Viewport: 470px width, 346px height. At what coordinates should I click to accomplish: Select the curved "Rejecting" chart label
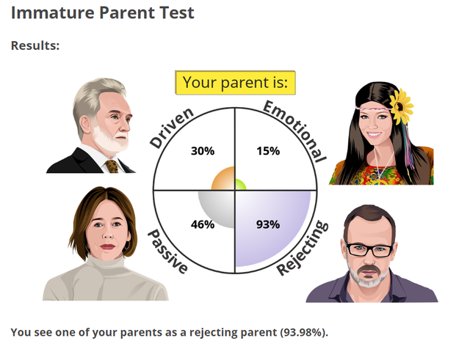[x=302, y=248]
